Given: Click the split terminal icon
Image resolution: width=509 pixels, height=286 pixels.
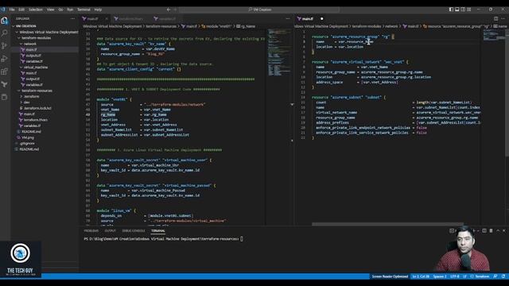Looking at the screenshot, I should point(484,230).
